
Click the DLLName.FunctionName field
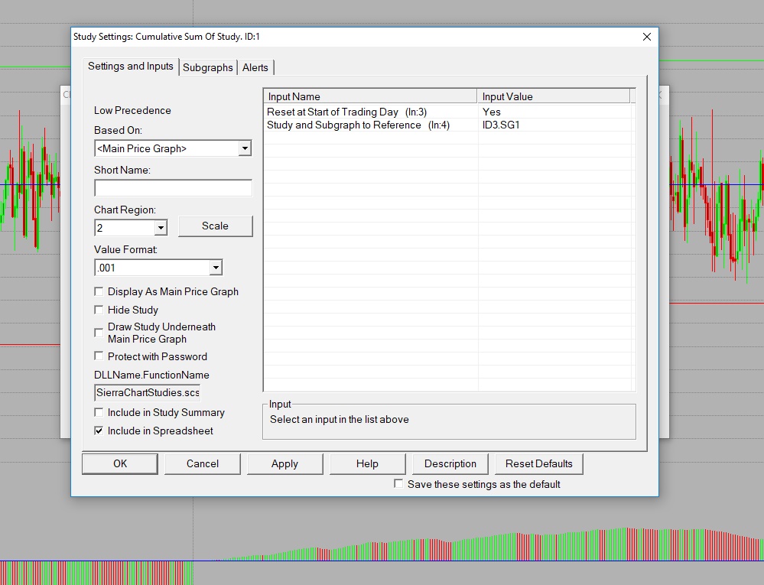coord(148,392)
